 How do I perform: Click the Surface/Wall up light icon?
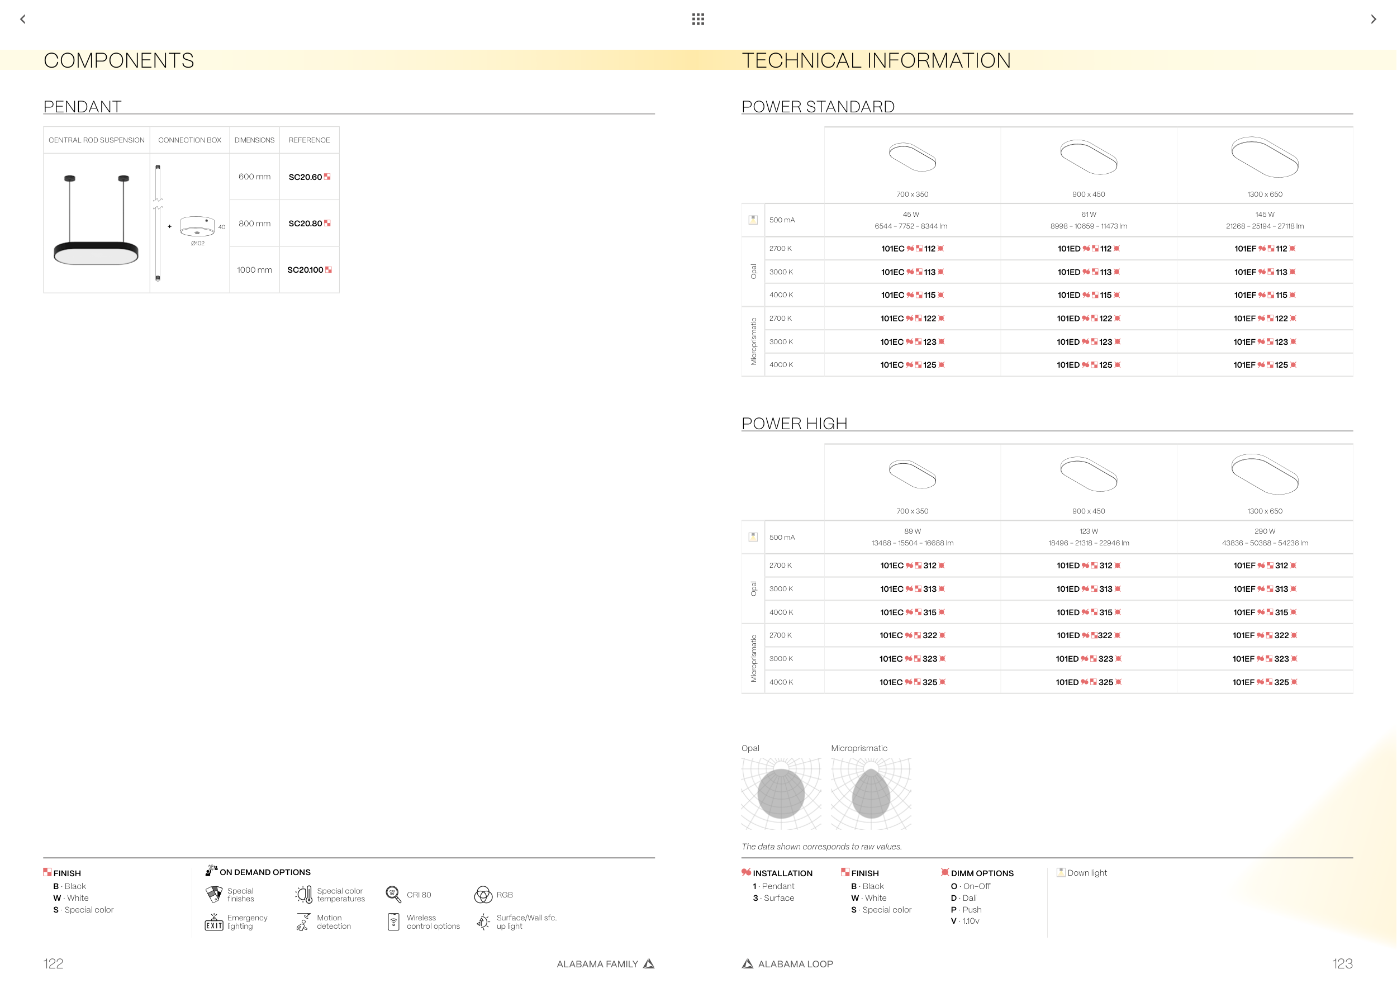[483, 922]
